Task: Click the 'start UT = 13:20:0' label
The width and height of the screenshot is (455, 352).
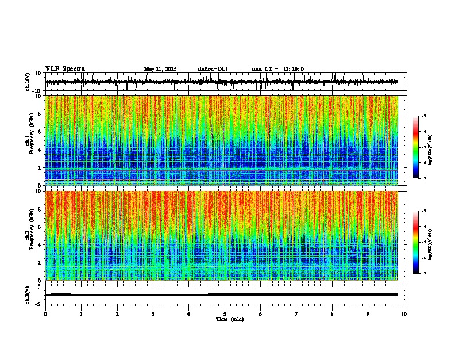Action: click(x=277, y=69)
